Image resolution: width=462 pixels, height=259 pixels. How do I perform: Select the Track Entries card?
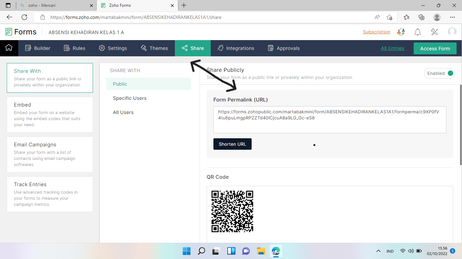tap(50, 194)
